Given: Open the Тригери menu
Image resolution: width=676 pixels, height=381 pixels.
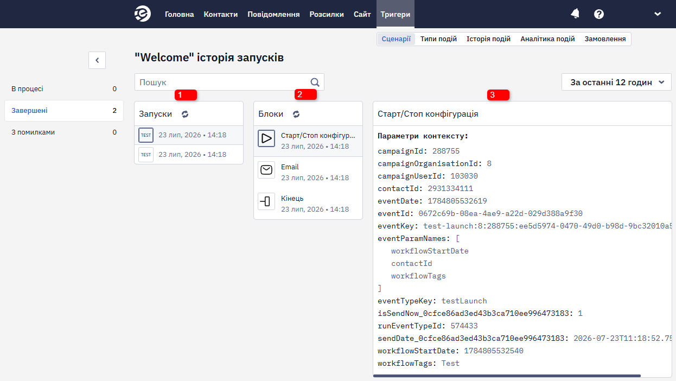Looking at the screenshot, I should 396,14.
